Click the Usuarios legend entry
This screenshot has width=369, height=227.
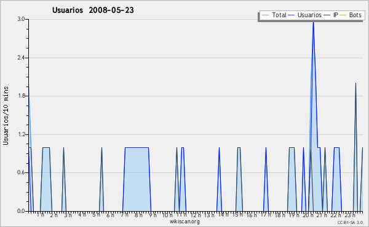[x=305, y=15]
